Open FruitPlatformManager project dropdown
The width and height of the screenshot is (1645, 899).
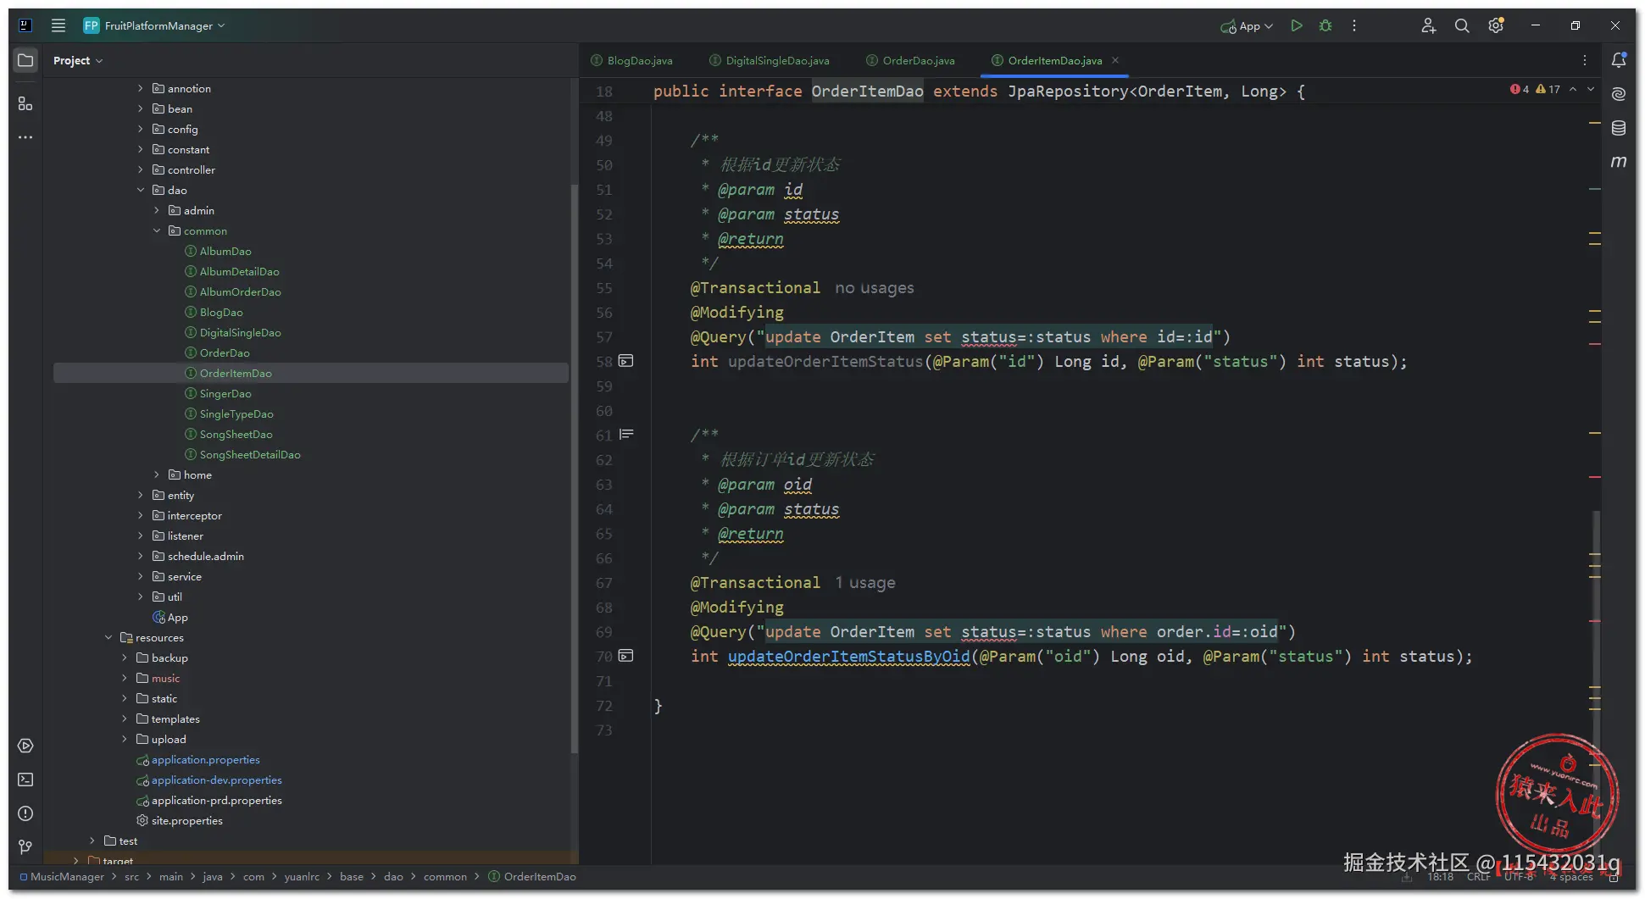(x=154, y=25)
